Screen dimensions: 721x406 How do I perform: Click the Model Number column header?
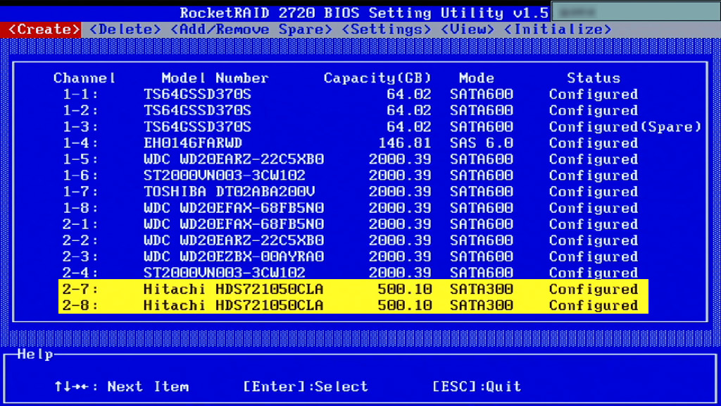[x=215, y=78]
